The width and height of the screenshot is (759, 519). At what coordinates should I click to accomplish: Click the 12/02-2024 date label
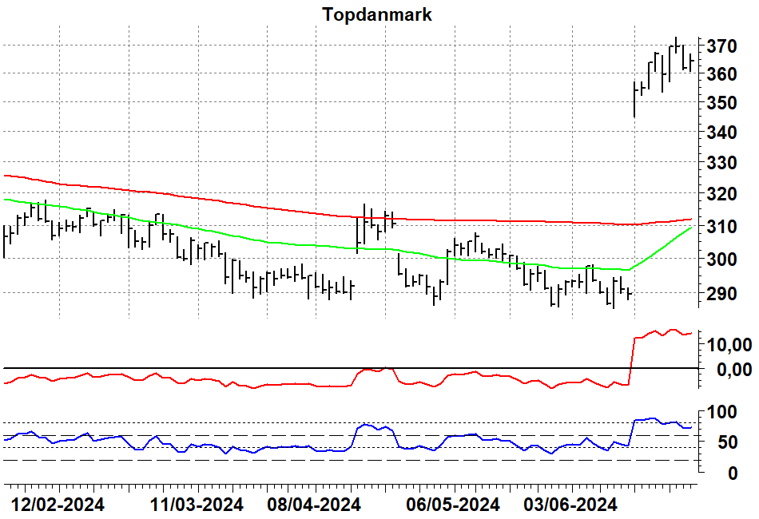58,505
